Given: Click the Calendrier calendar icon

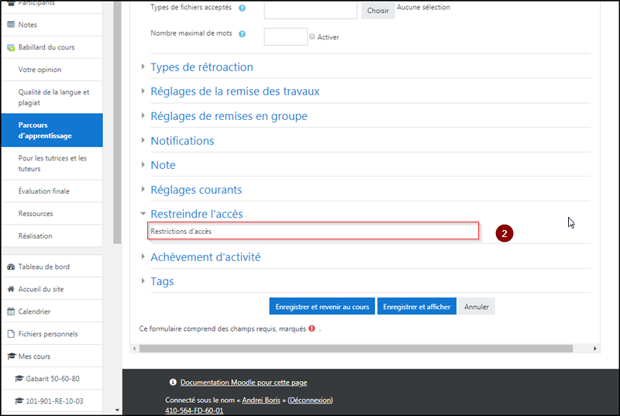Looking at the screenshot, I should (11, 311).
